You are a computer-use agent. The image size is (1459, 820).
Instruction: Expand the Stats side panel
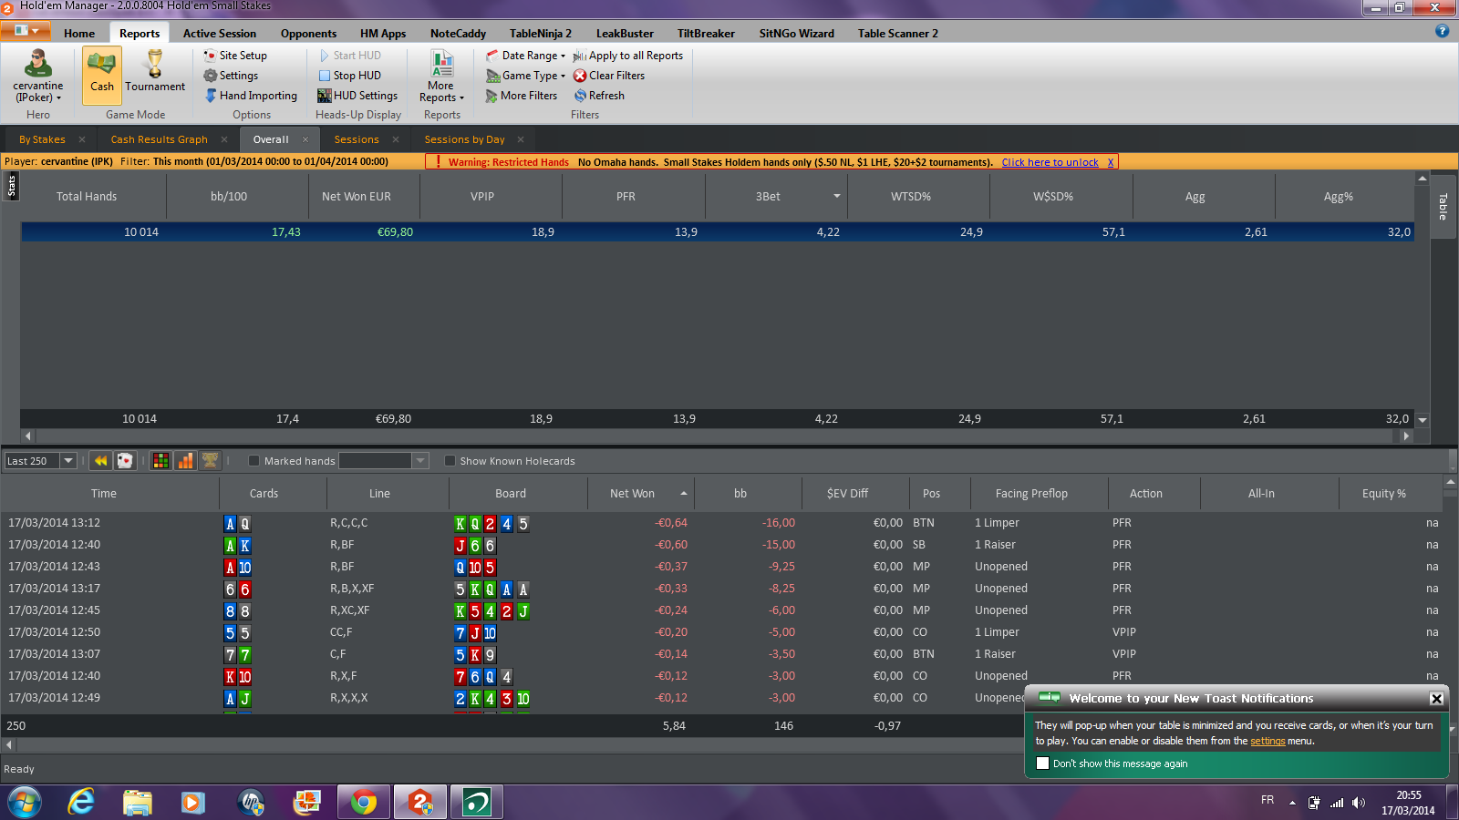pyautogui.click(x=11, y=187)
